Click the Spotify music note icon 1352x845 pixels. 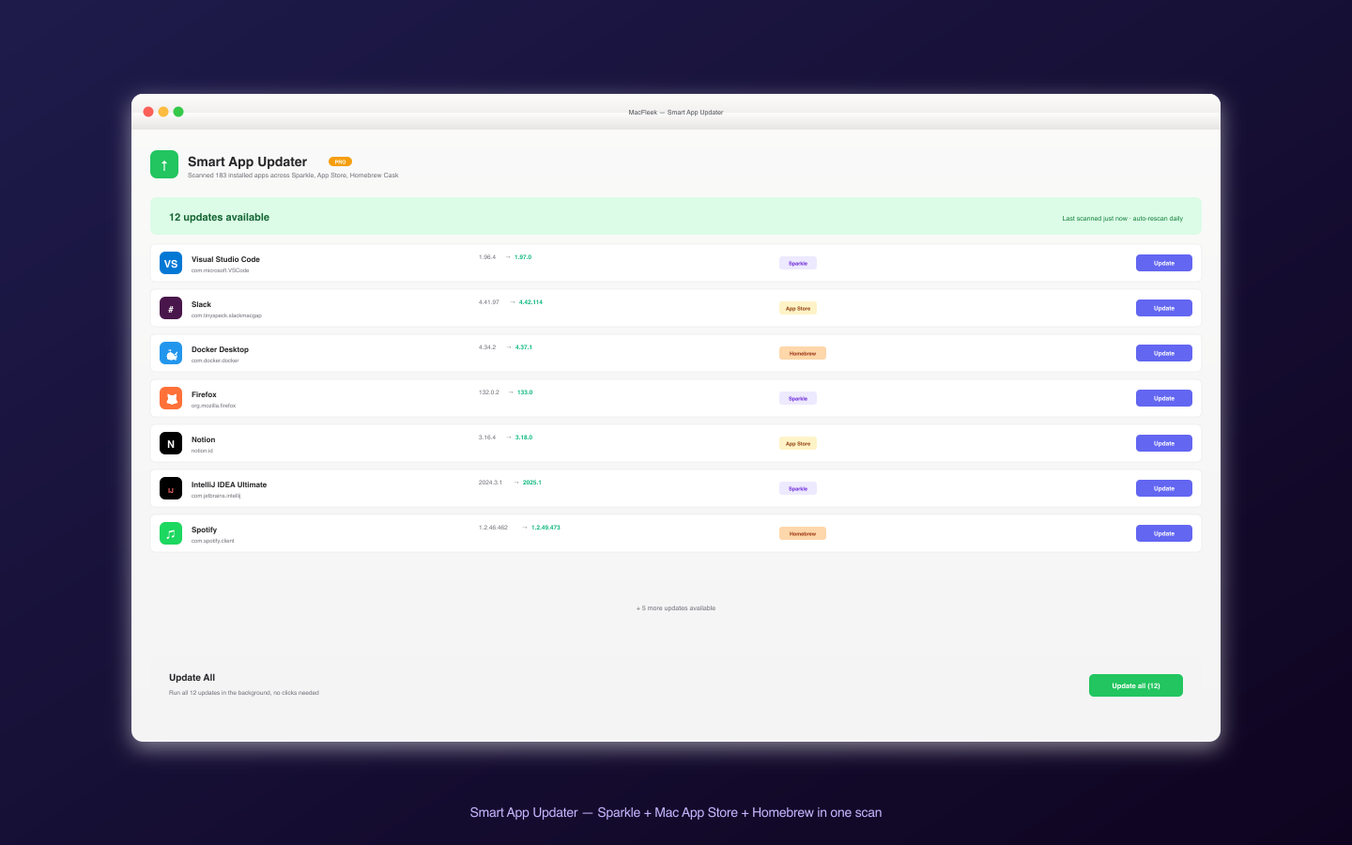pyautogui.click(x=171, y=533)
